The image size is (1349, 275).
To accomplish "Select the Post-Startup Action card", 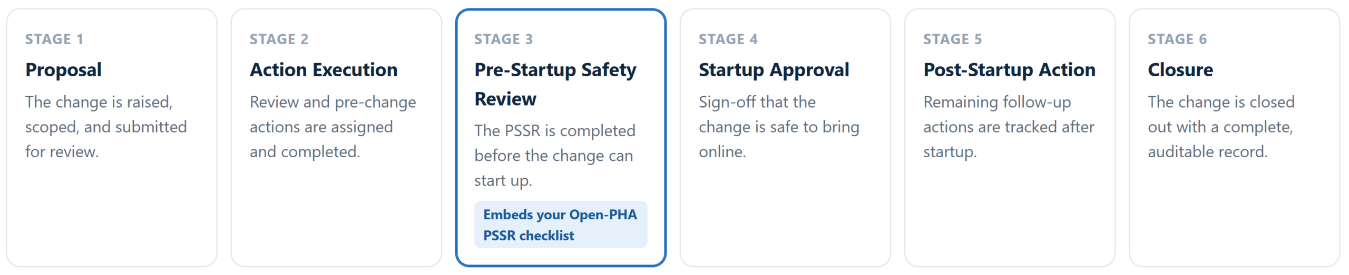I will [x=1010, y=137].
